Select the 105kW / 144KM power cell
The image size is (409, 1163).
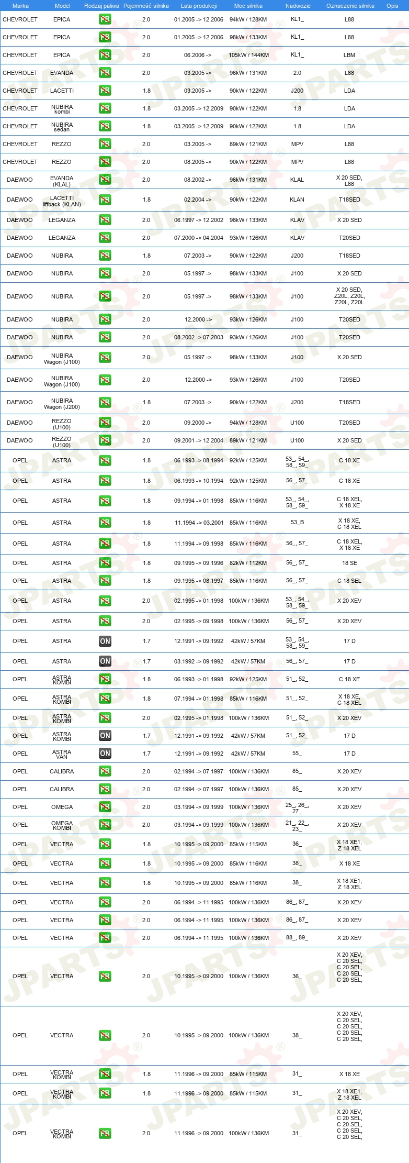point(248,55)
